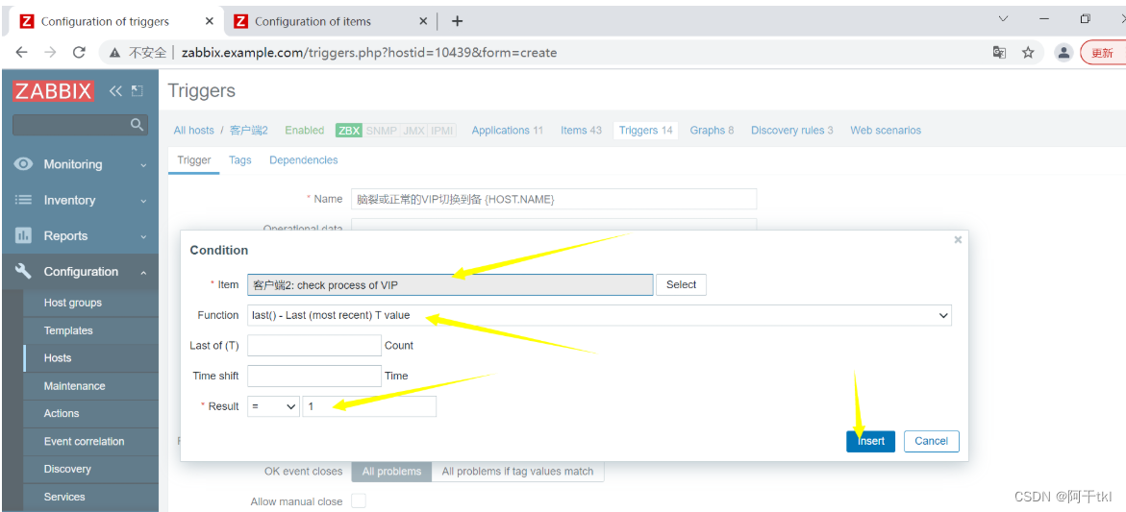Click the trigger Name field
This screenshot has width=1126, height=512.
point(554,200)
